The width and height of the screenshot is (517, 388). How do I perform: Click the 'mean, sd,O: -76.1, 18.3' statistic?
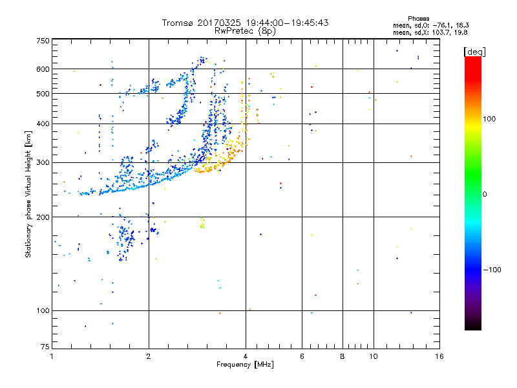(430, 25)
